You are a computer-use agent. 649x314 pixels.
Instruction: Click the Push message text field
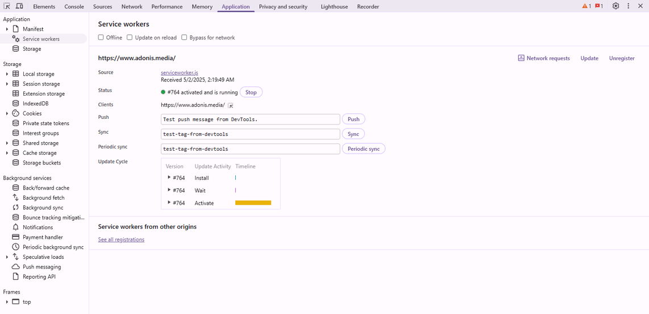pos(250,119)
